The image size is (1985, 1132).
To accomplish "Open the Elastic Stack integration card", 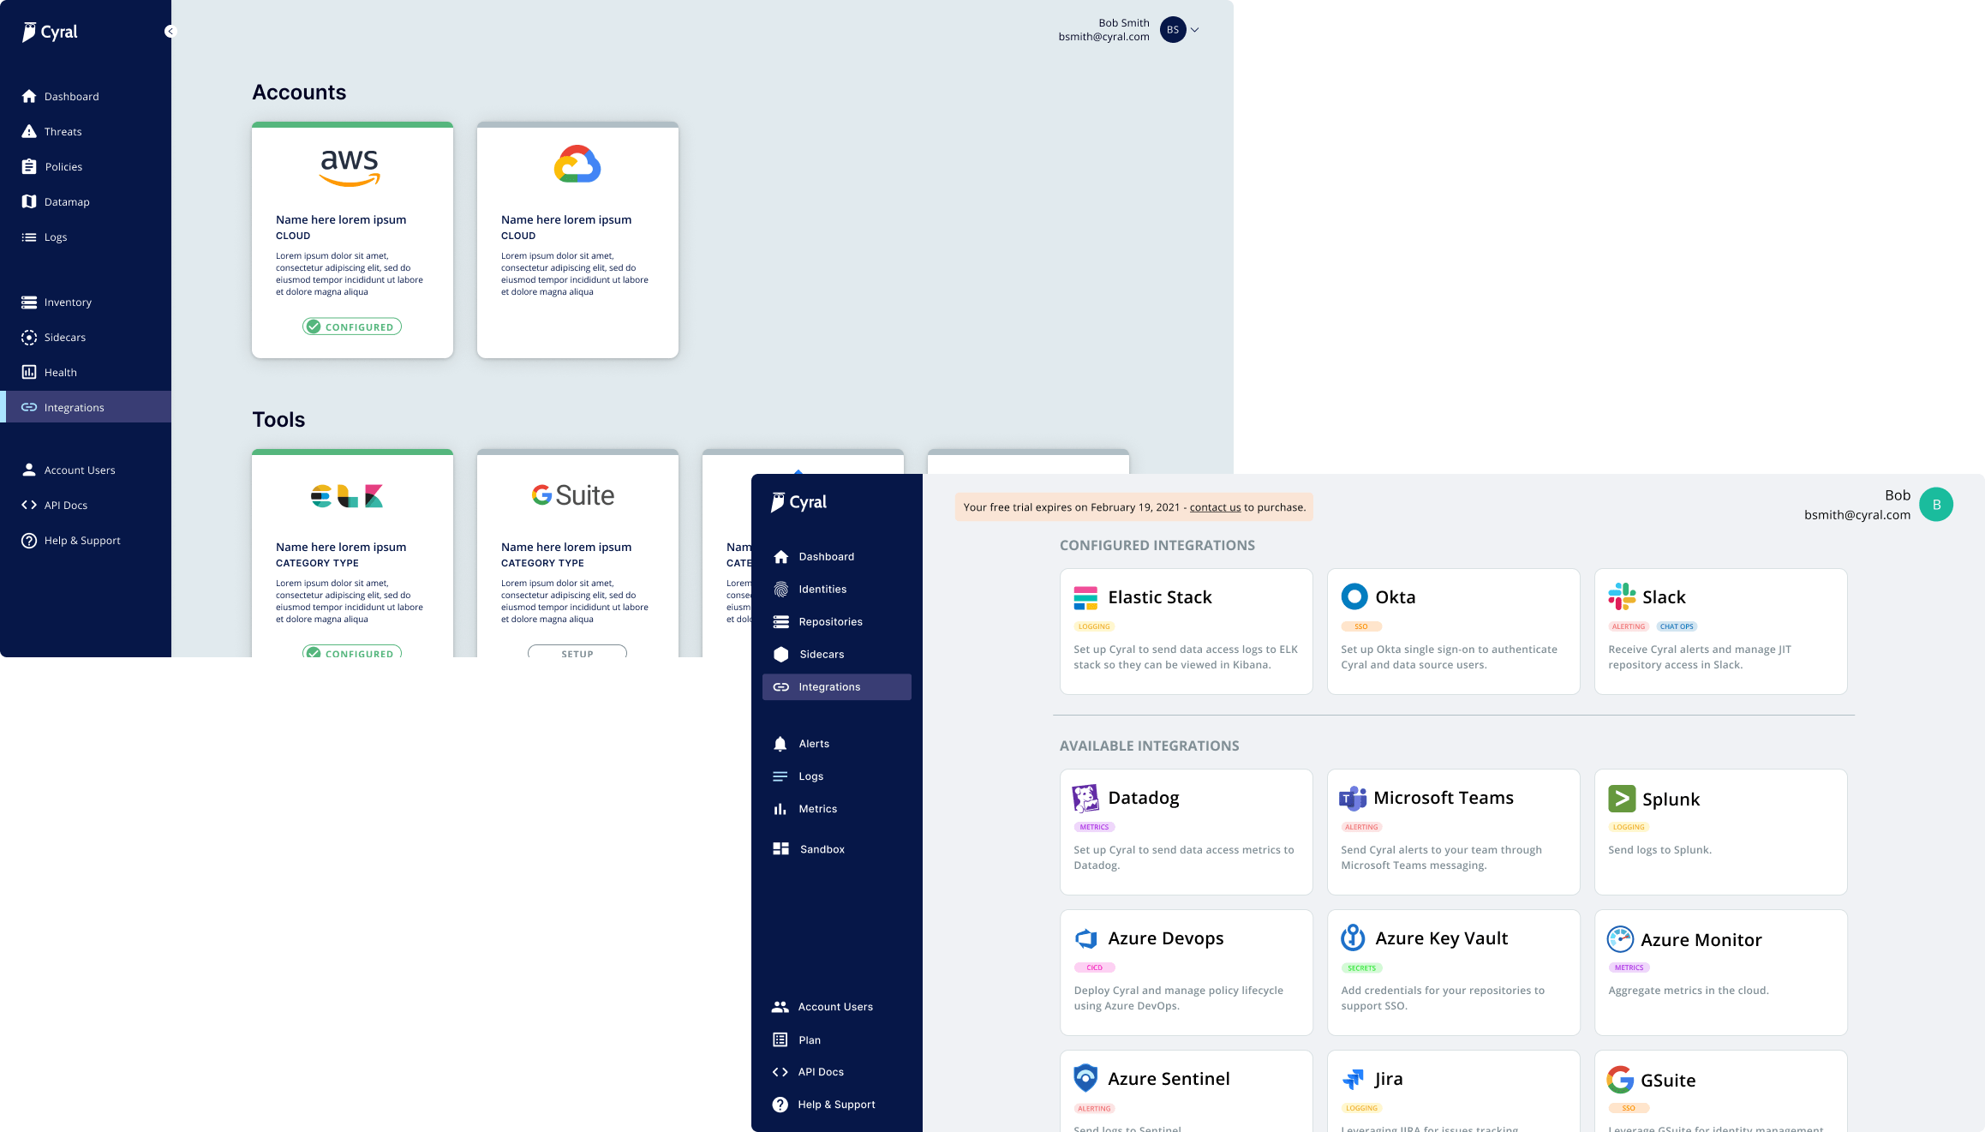I will pos(1186,632).
